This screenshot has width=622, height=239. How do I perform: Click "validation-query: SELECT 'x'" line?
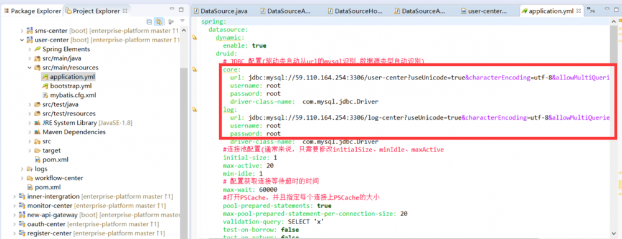(274, 222)
